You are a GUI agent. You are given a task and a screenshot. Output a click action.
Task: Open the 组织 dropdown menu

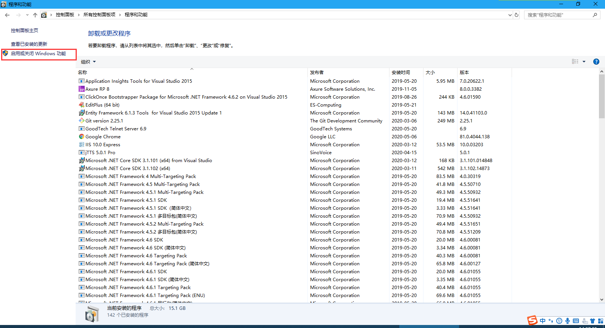pyautogui.click(x=88, y=62)
